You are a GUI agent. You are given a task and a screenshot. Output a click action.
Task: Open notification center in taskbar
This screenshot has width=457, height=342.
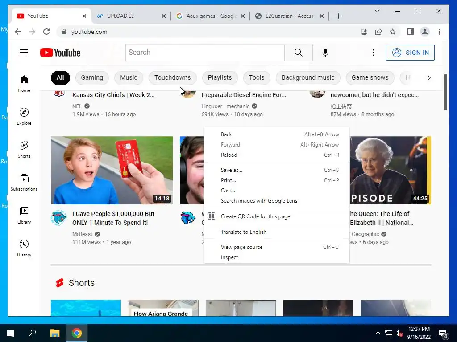[x=443, y=333]
